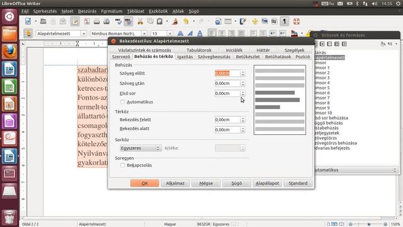The height and width of the screenshot is (227, 403).
Task: Run Spelling and Grammar check icon
Action: [x=118, y=21]
